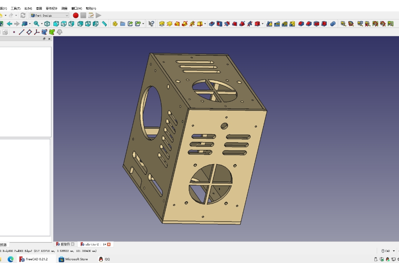Open the 窗口(W) menu
Screen dimensions: 399x263
click(x=76, y=8)
